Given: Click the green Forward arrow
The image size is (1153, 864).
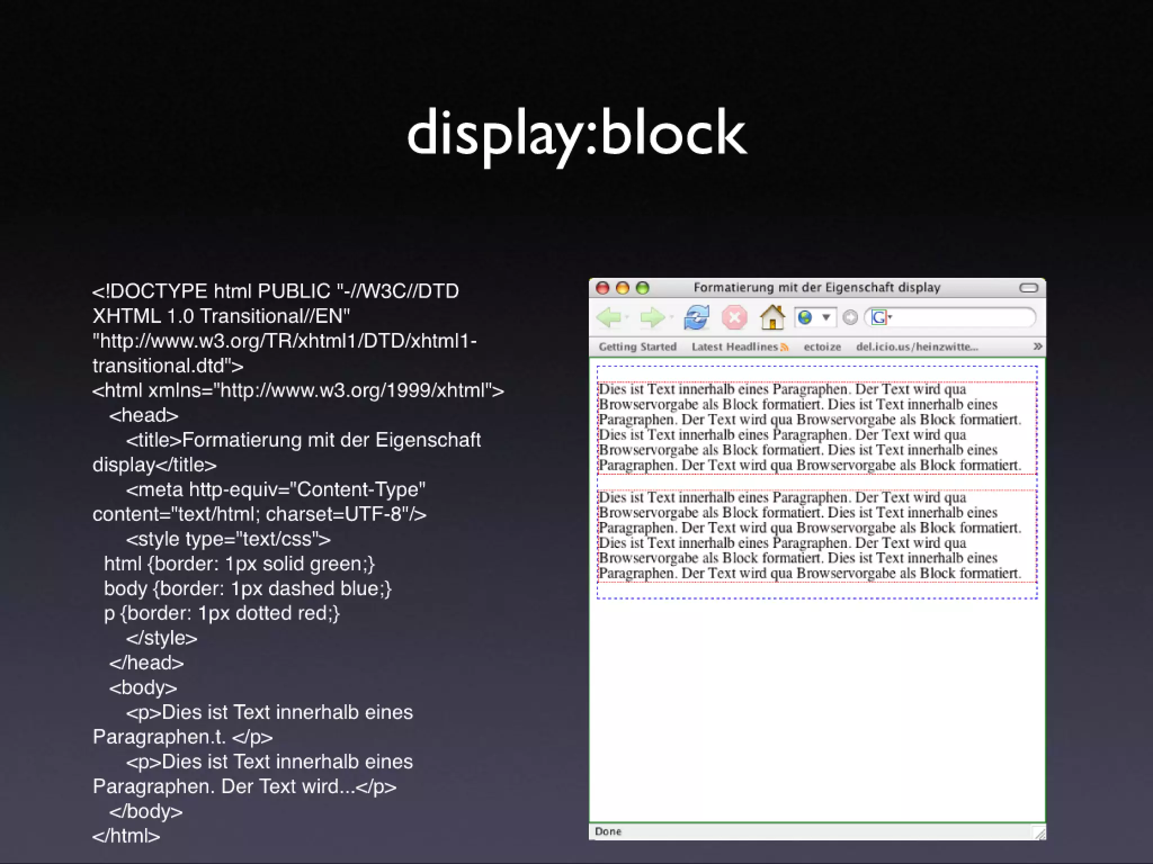Looking at the screenshot, I should pos(652,318).
